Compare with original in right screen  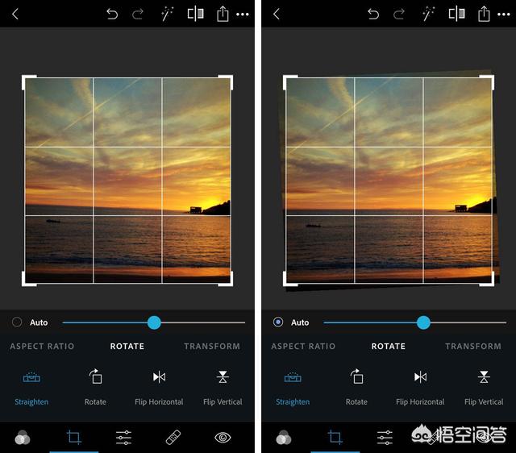pyautogui.click(x=457, y=15)
